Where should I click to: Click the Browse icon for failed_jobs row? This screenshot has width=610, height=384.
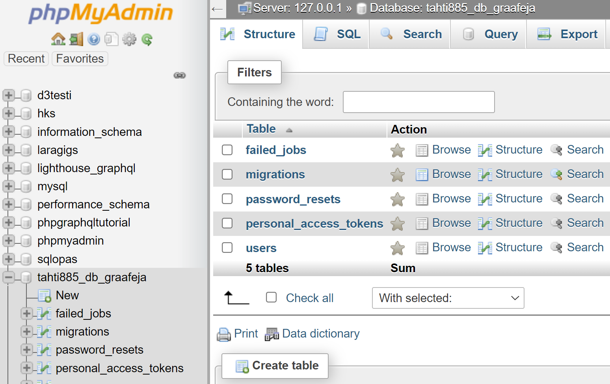pyautogui.click(x=422, y=150)
